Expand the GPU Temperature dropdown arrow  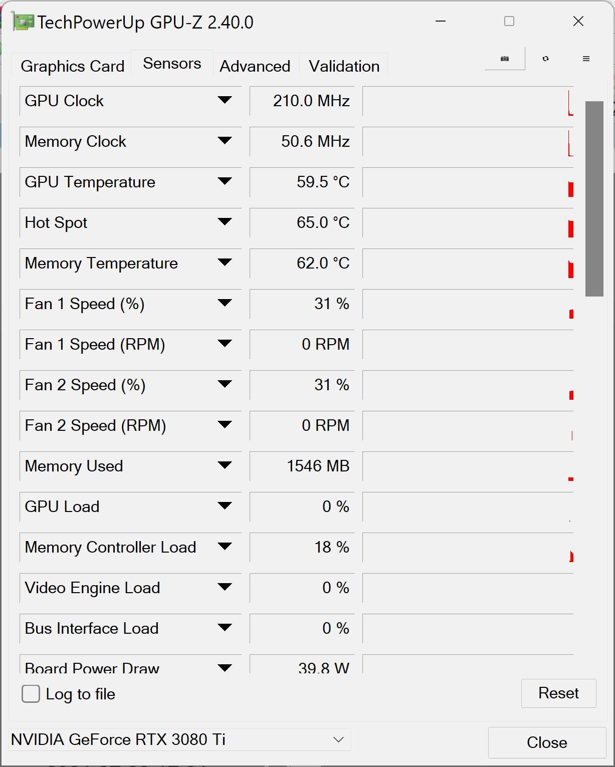tap(225, 181)
